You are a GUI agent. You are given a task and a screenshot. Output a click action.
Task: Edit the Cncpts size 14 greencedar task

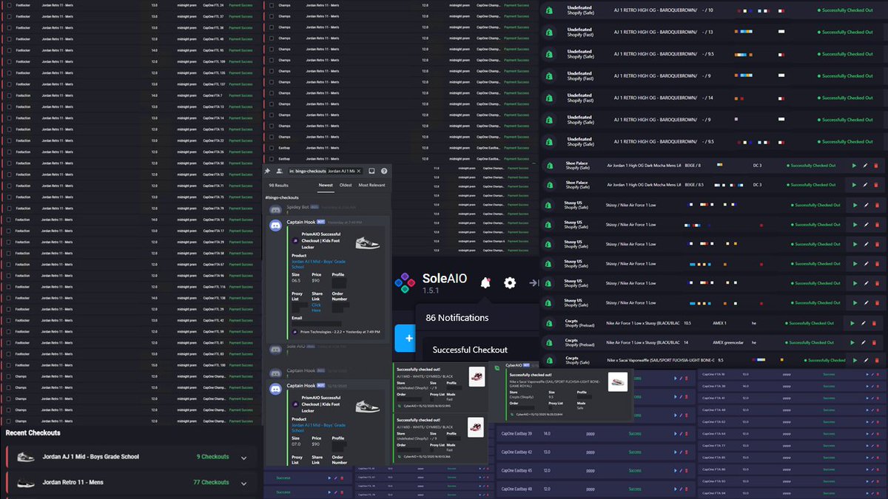pyautogui.click(x=864, y=342)
